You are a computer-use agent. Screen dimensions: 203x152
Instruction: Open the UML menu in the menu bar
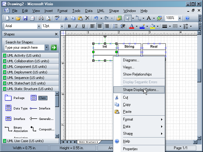point(101,11)
